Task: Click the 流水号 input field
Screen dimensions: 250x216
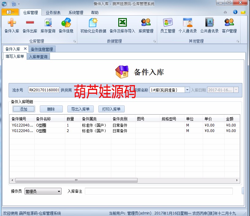Action: [x=44, y=90]
